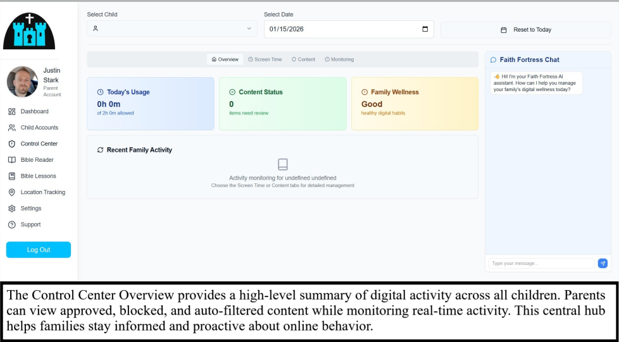Click the Settings gear icon in sidebar
The image size is (619, 342).
[12, 209]
